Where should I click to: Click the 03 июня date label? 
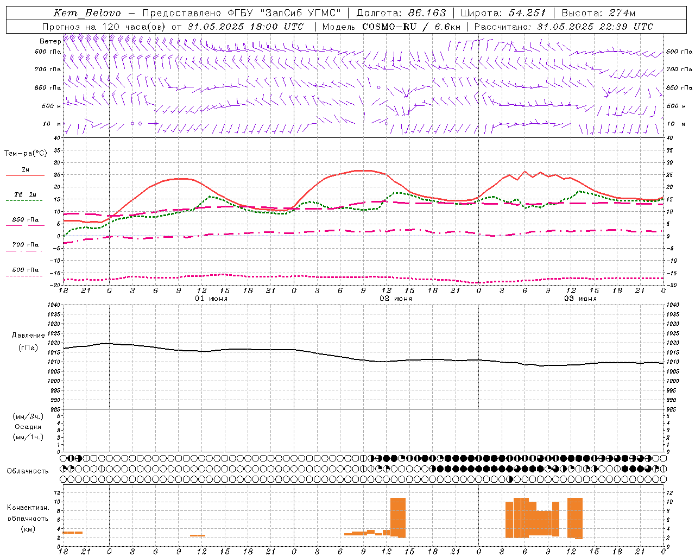[580, 299]
